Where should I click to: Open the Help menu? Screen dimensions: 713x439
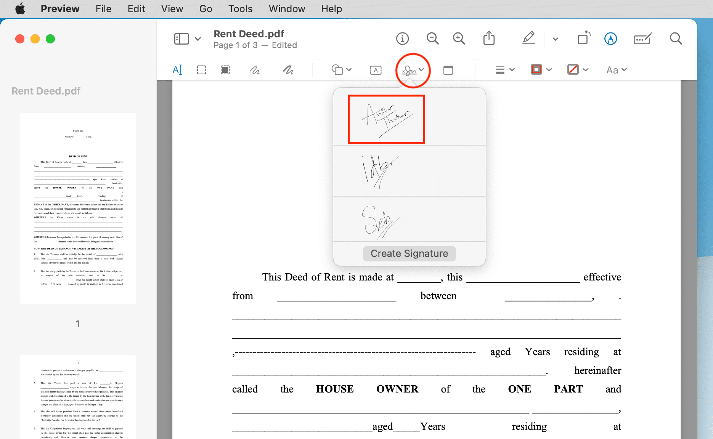[331, 9]
